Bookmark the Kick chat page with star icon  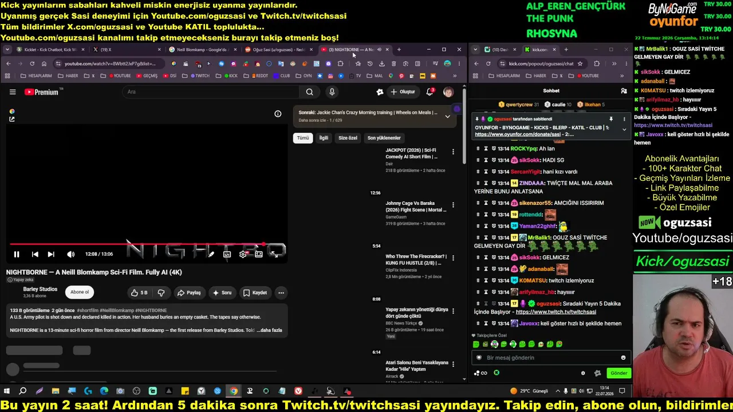click(x=580, y=64)
